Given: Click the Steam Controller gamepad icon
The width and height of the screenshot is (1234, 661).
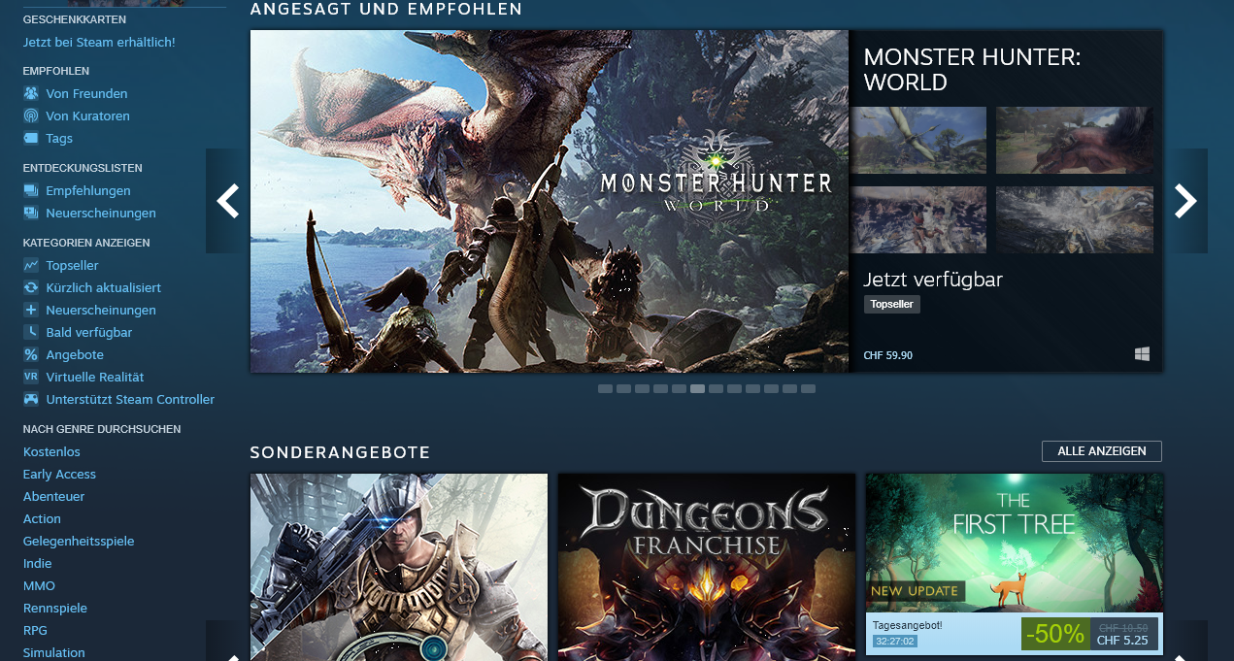Looking at the screenshot, I should (x=31, y=400).
